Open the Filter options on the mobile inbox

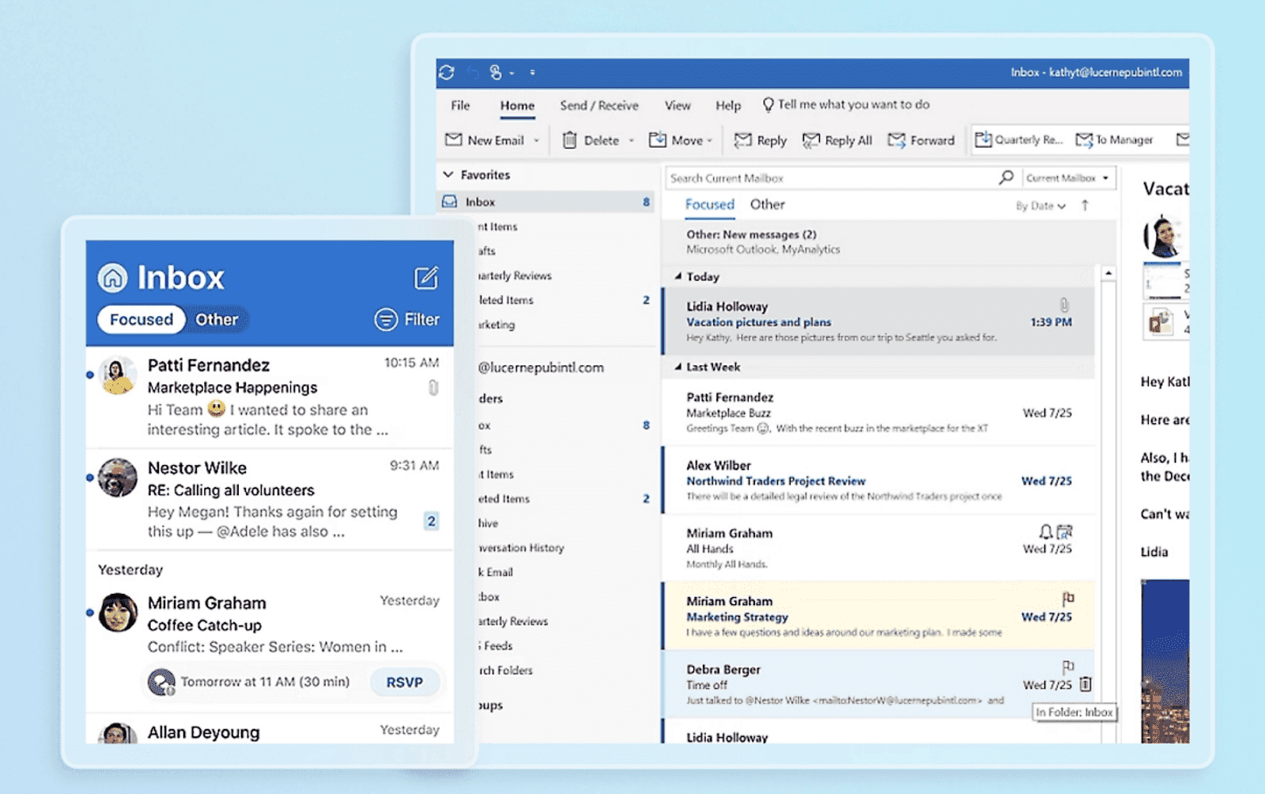click(x=407, y=319)
